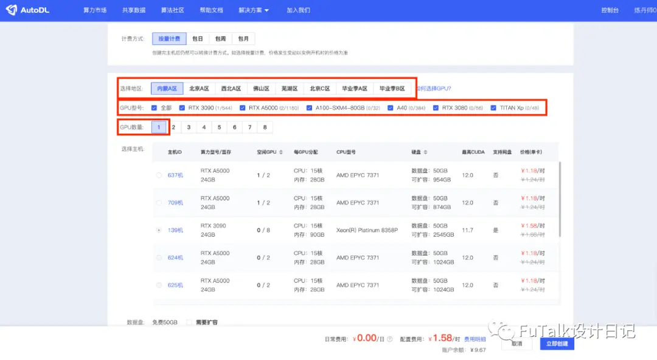Click the 取消 button
Screen dimensions: 657x360
(516, 344)
